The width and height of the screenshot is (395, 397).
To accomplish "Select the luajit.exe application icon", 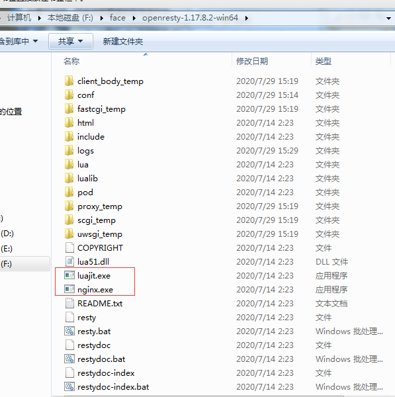I will pos(69,275).
